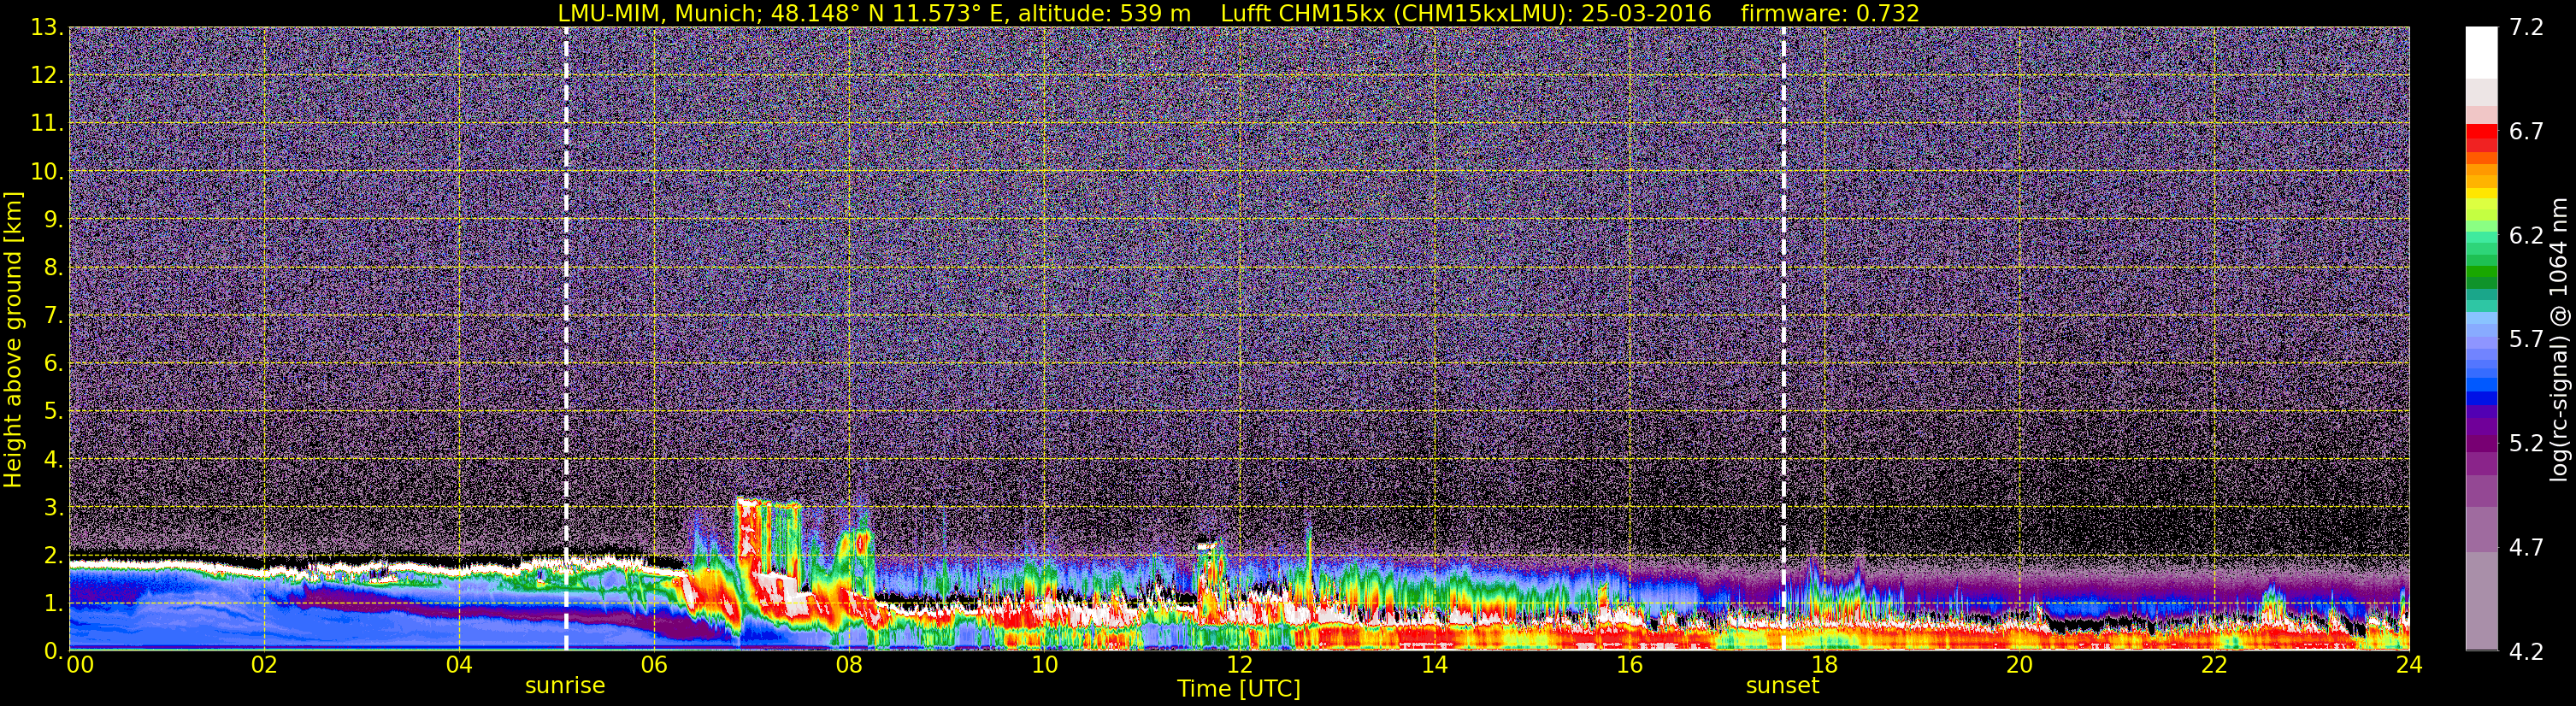The width and height of the screenshot is (2576, 706).
Task: Click the height tick label '13.'
Action: coord(47,27)
